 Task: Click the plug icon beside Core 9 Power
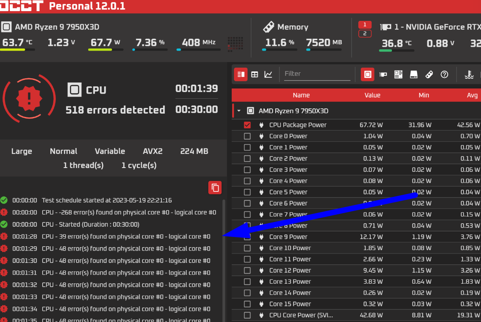[x=261, y=237]
